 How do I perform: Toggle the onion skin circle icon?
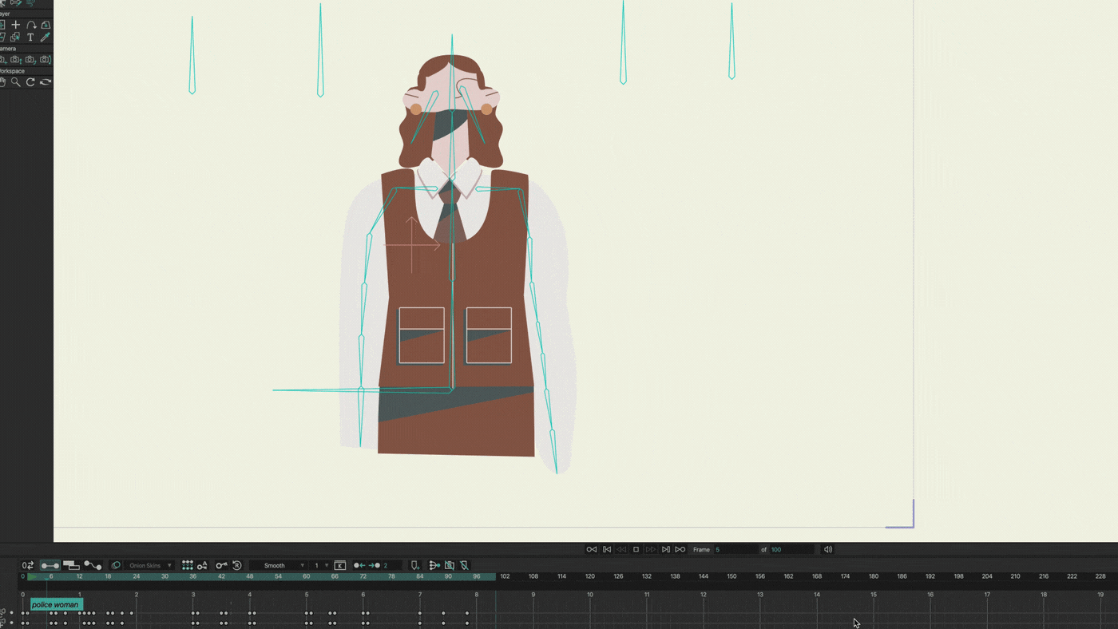pyautogui.click(x=116, y=565)
